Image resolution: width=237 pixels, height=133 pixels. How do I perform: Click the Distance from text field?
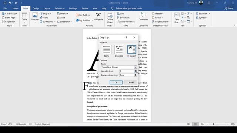(127, 75)
